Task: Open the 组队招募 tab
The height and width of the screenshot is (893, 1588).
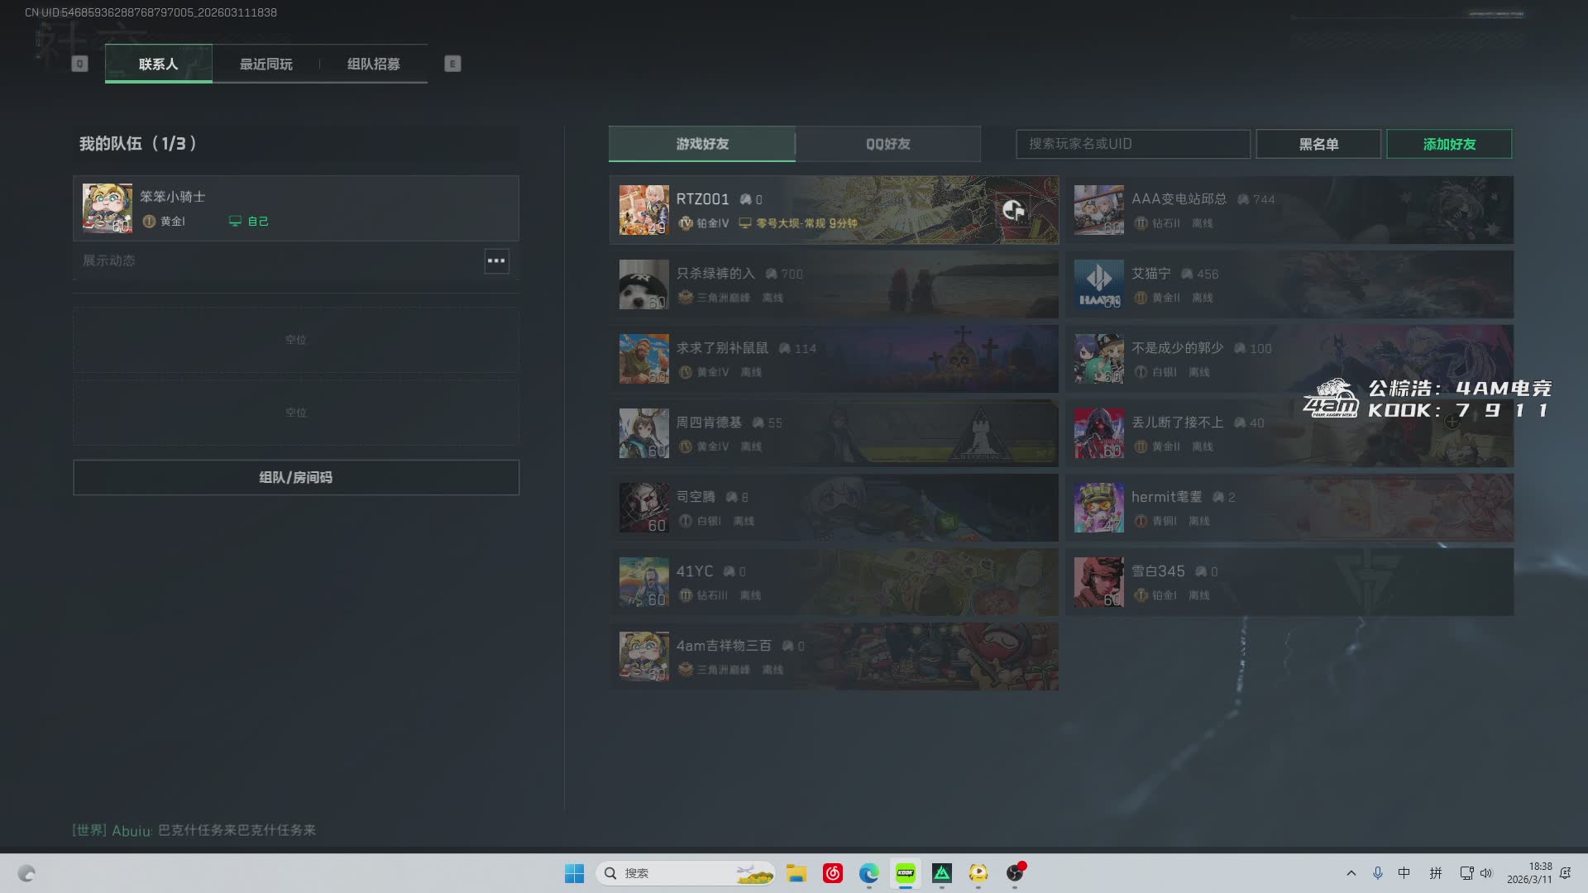Action: [x=373, y=64]
